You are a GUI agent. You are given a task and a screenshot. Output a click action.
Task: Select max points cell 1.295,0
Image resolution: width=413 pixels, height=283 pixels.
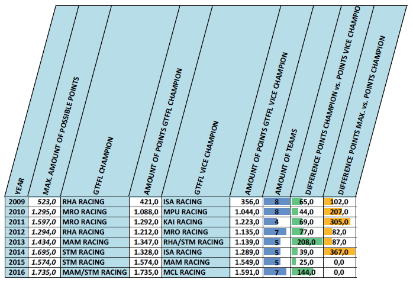pyautogui.click(x=44, y=212)
